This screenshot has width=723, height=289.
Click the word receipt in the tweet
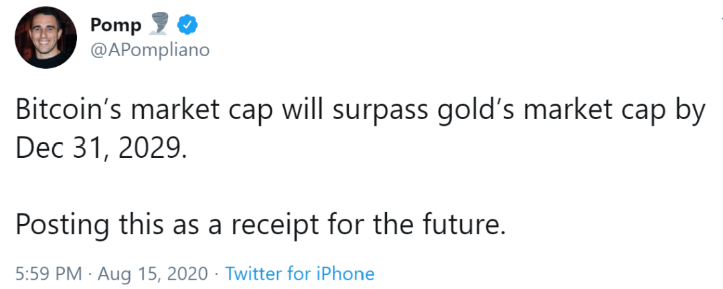pyautogui.click(x=275, y=225)
